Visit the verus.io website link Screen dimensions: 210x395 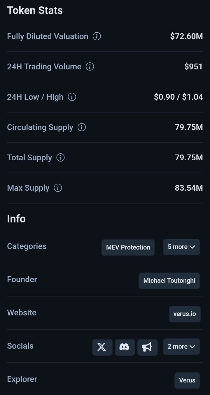[x=185, y=314]
